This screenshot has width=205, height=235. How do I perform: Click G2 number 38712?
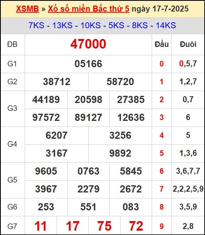(57, 82)
